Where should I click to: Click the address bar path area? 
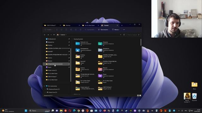91,35
